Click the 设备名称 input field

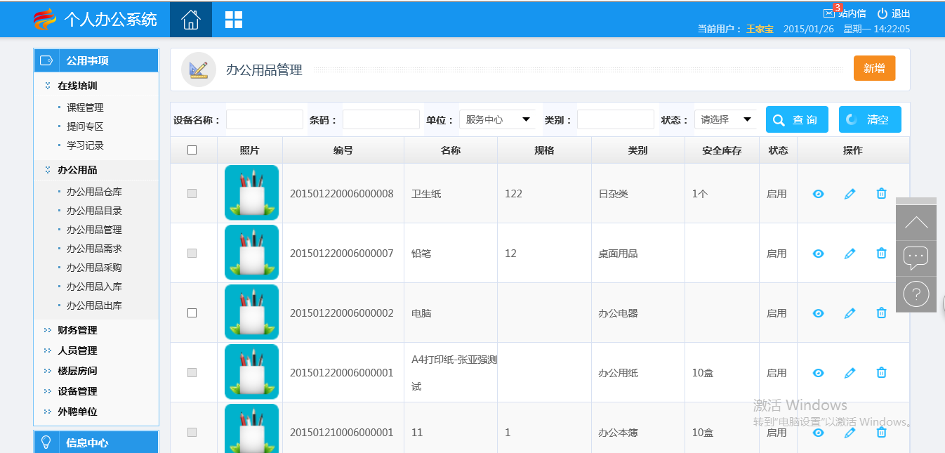click(264, 119)
